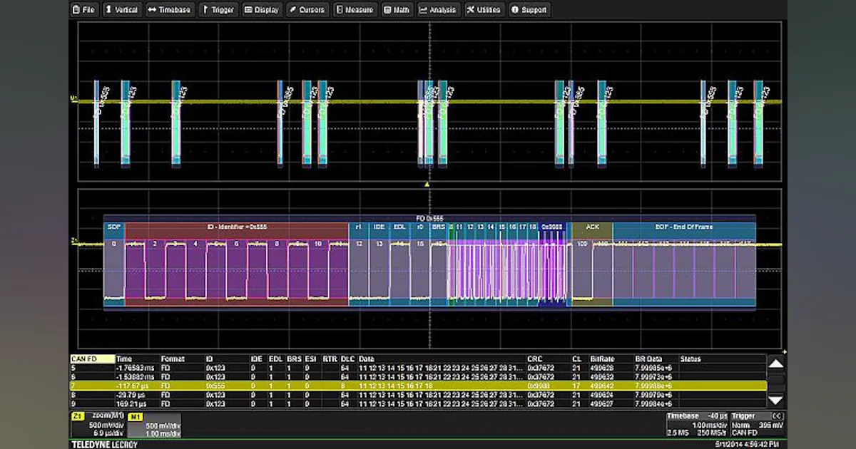Screen dimensions: 856x449
Task: Click the CRC column header
Action: coord(534,359)
